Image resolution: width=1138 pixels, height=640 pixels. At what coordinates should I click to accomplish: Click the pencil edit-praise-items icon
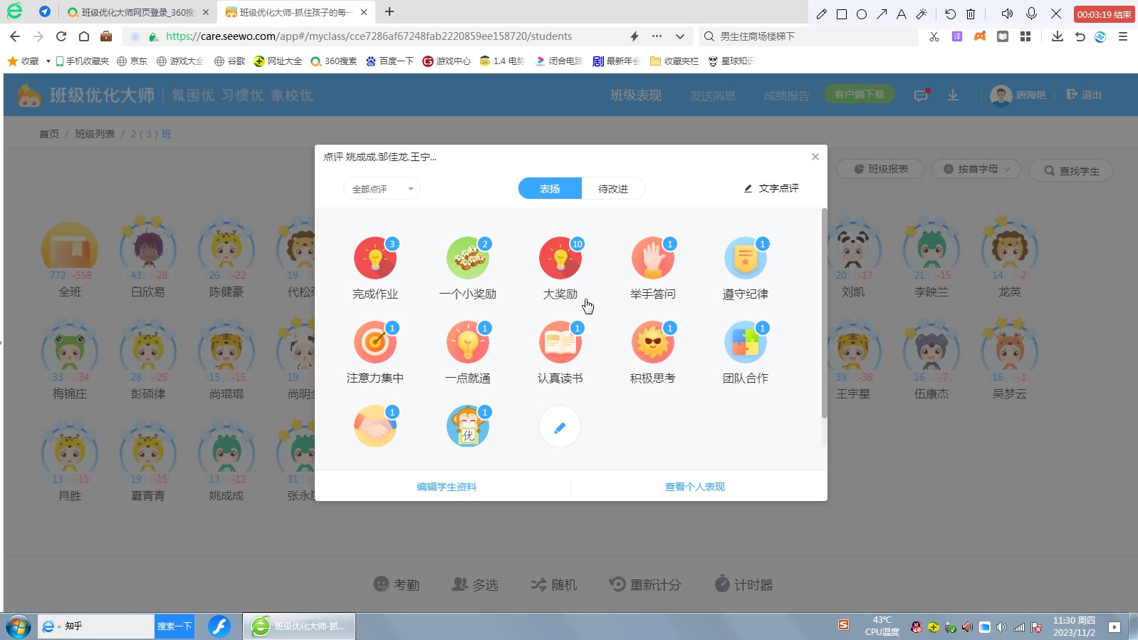coord(560,427)
